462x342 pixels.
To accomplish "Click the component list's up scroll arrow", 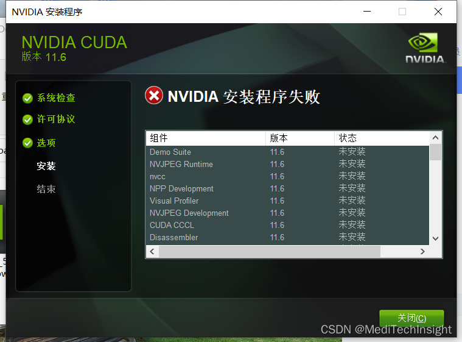I will click(435, 138).
